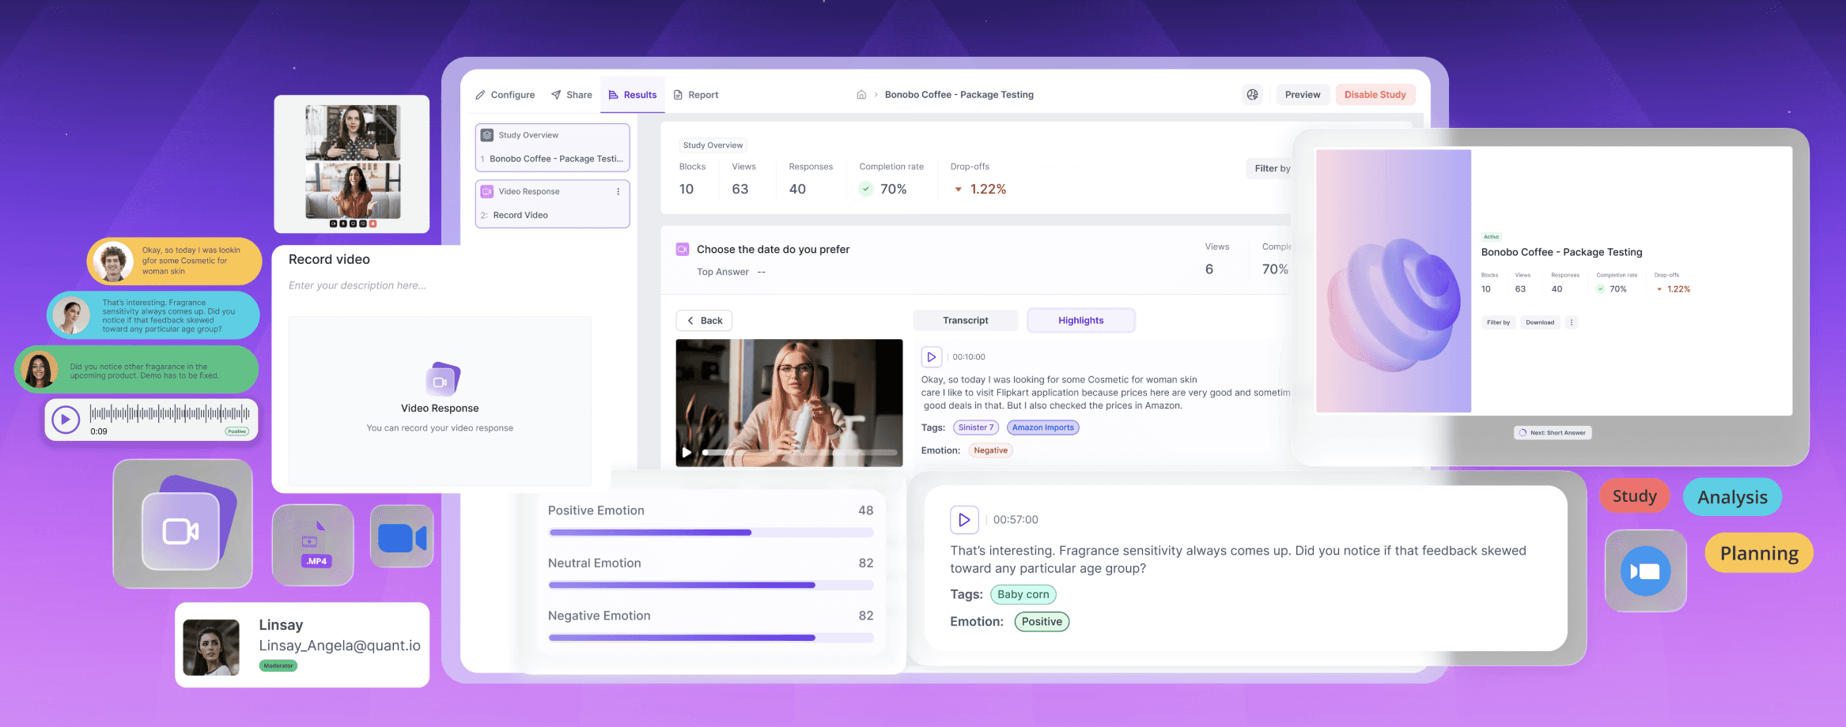Switch to the Transcript tab
This screenshot has width=1846, height=727.
point(965,320)
